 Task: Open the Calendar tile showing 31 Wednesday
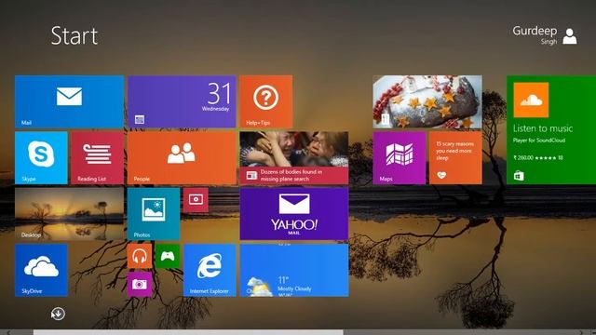(182, 101)
